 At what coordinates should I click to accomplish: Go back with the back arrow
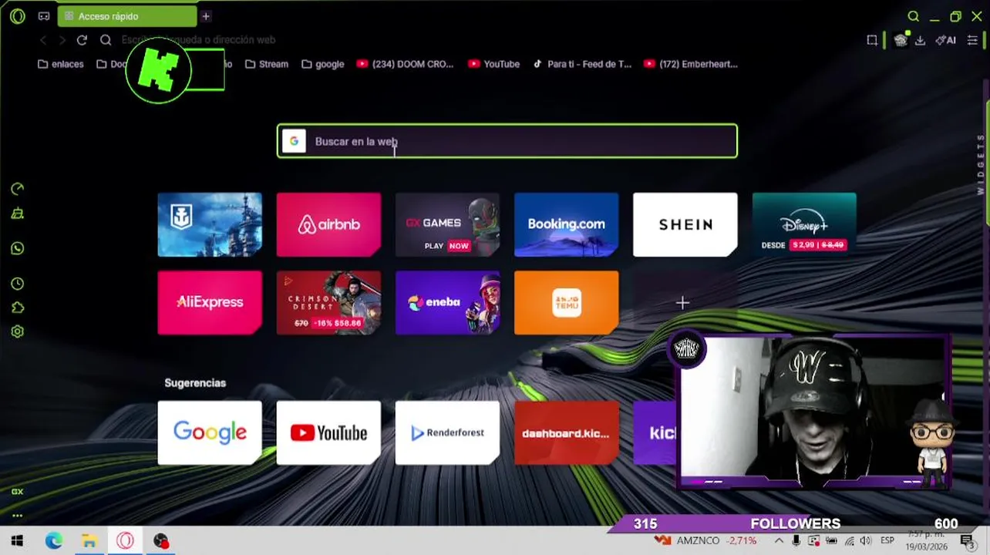tap(43, 40)
